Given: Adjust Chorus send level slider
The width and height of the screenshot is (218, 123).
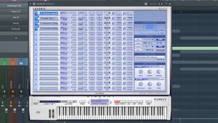Looking at the screenshot, I should click(x=151, y=67).
